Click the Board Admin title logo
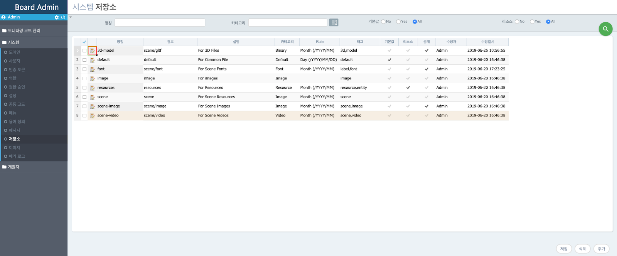Viewport: 617px width, 256px height. (37, 7)
